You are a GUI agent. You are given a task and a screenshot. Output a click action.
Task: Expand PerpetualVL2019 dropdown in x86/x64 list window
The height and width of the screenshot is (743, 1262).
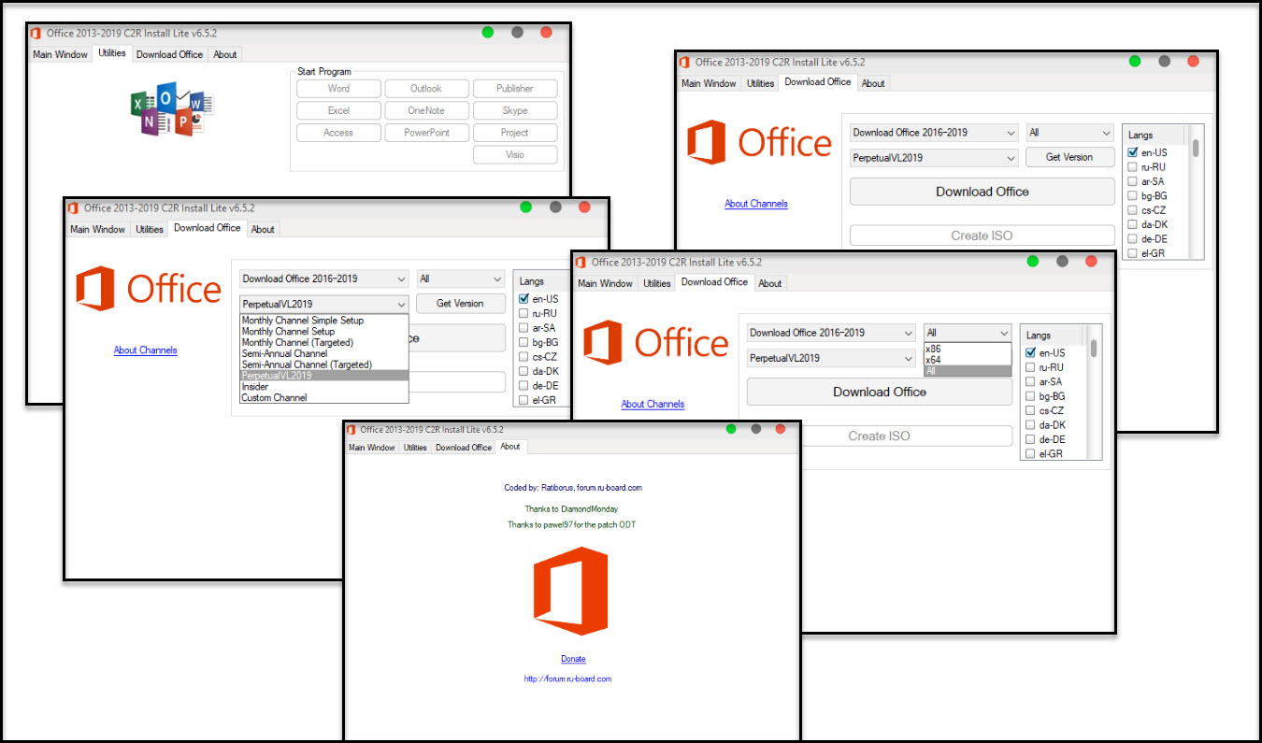coord(831,358)
